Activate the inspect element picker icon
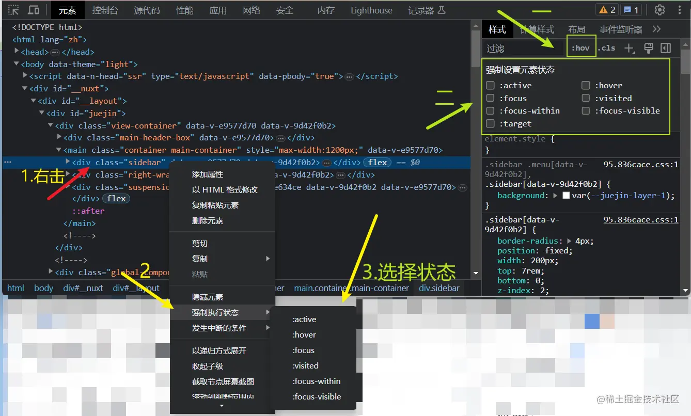Viewport: 691px width, 416px height. (x=14, y=10)
